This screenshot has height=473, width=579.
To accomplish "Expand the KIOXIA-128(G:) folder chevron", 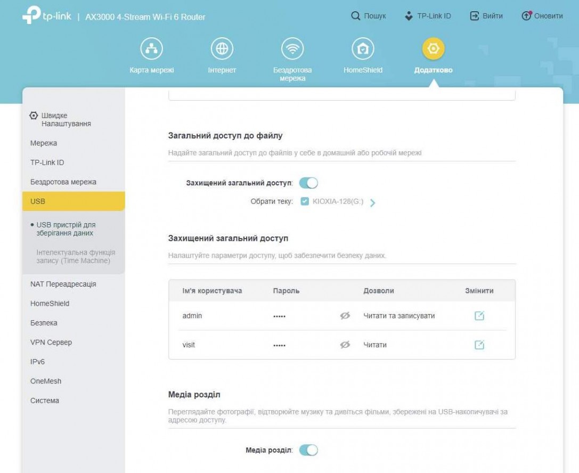I will 373,202.
